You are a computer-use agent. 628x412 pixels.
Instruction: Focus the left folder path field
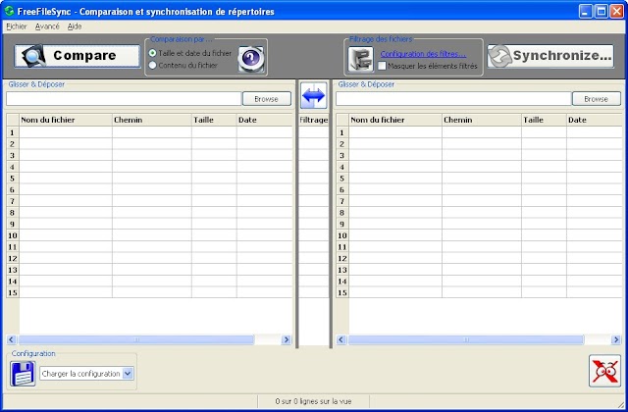124,99
